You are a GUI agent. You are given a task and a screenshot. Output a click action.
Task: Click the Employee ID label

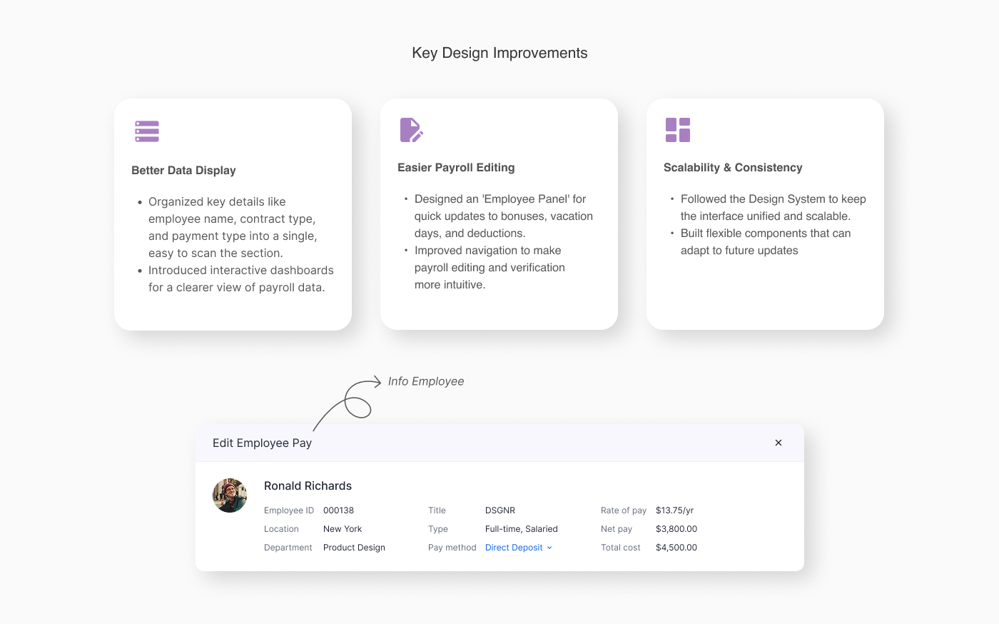coord(289,510)
